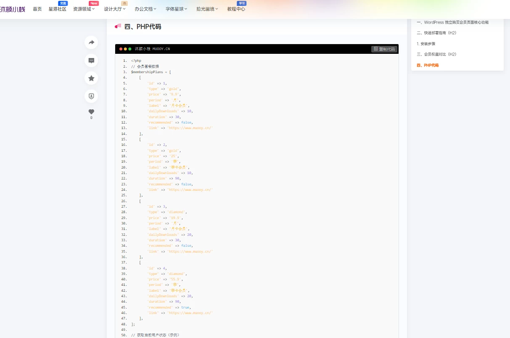Click the New badge on 资源领域
Viewport: 510px width, 338px height.
(93, 3)
